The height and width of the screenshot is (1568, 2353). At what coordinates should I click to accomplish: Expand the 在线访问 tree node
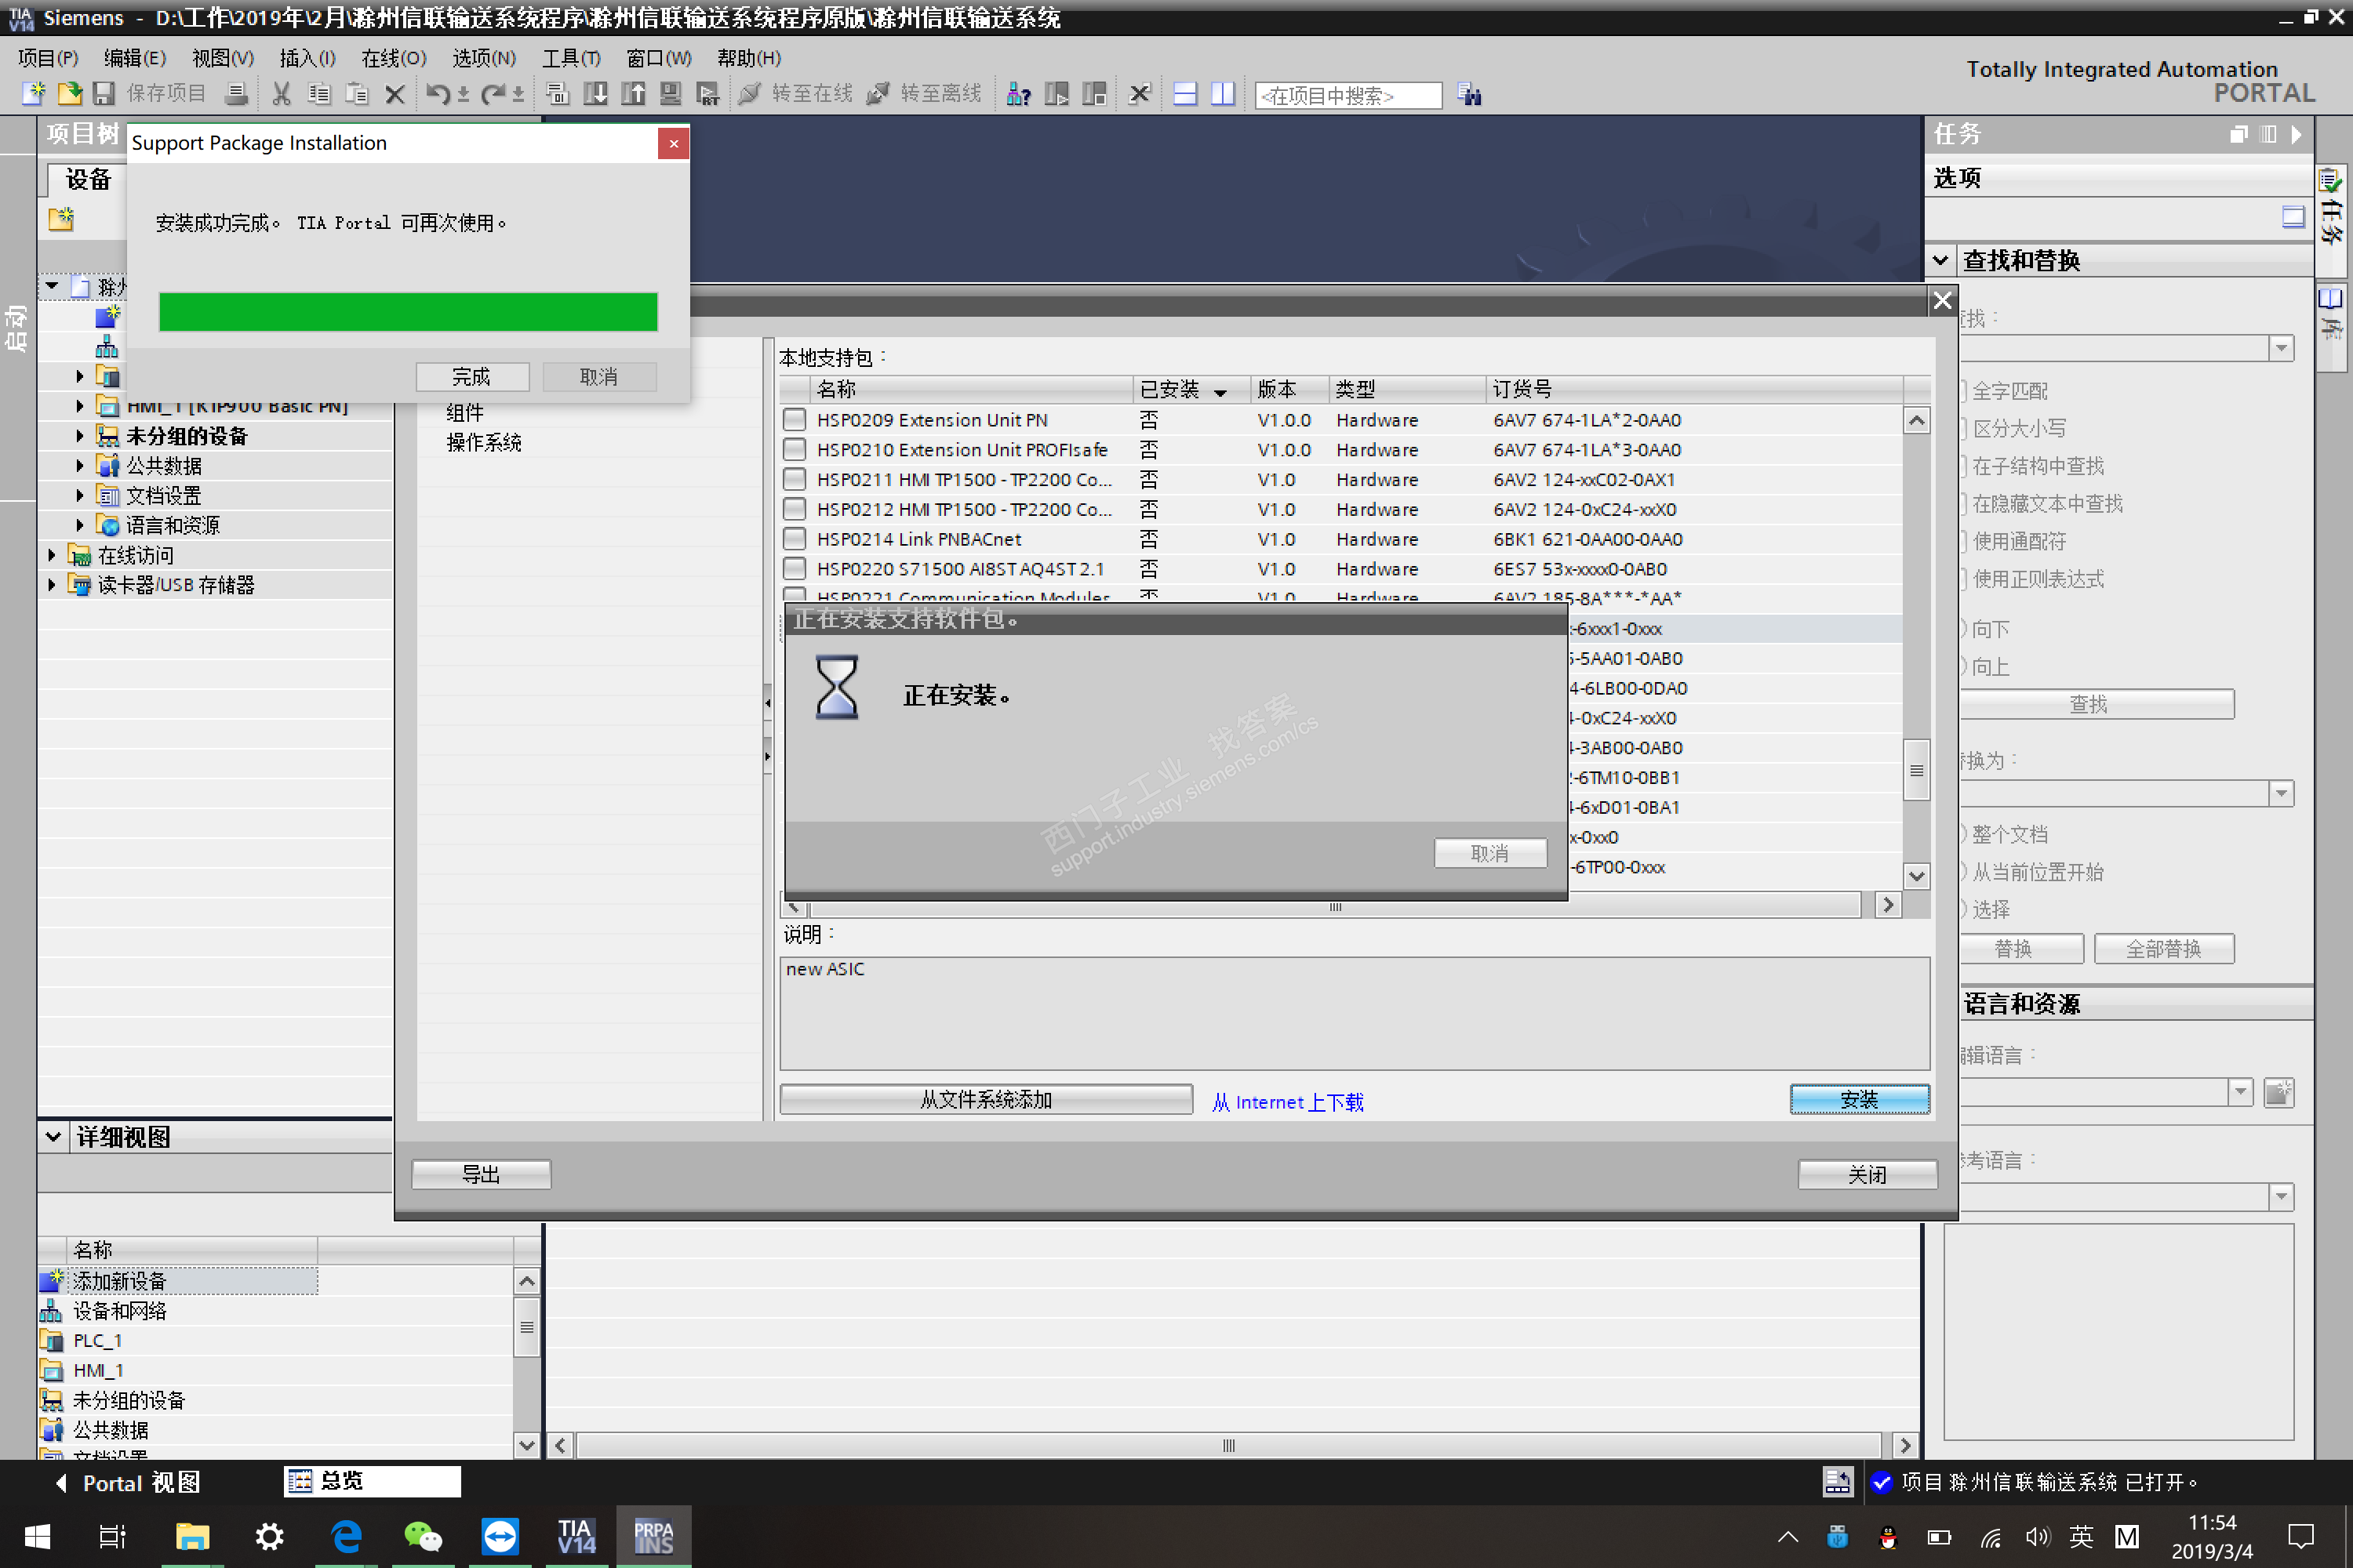click(x=52, y=555)
